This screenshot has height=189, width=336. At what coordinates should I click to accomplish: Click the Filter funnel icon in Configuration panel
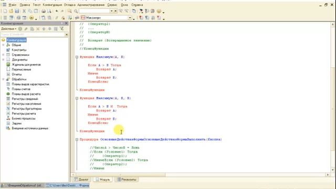coord(62,29)
